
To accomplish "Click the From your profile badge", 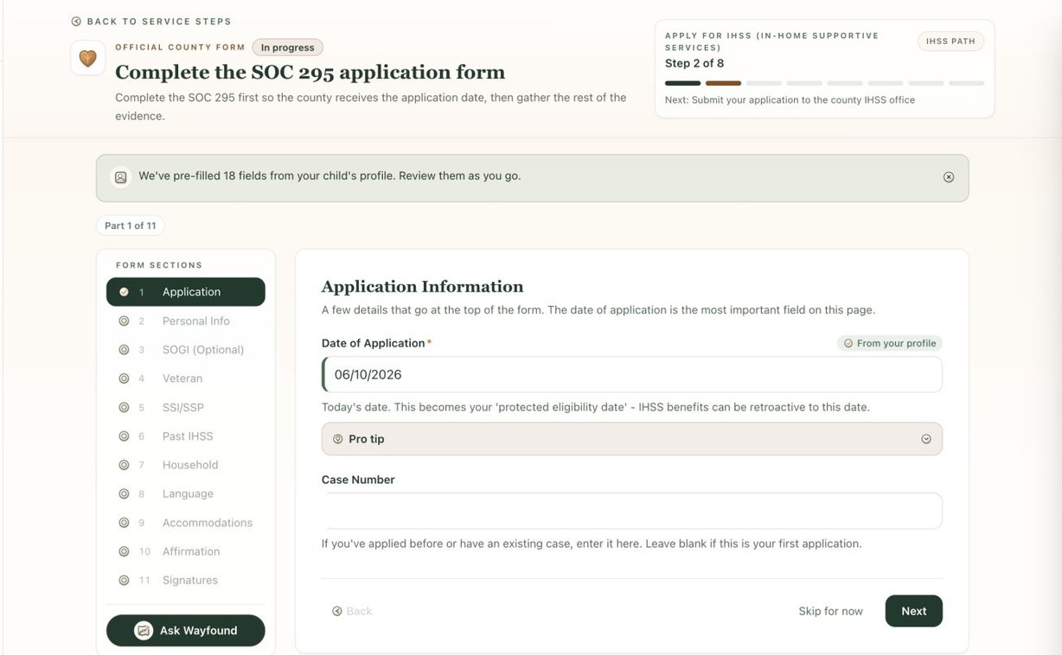I will tap(890, 343).
